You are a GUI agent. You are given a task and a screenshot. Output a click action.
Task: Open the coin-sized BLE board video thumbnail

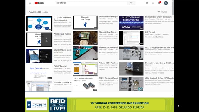point(85,38)
